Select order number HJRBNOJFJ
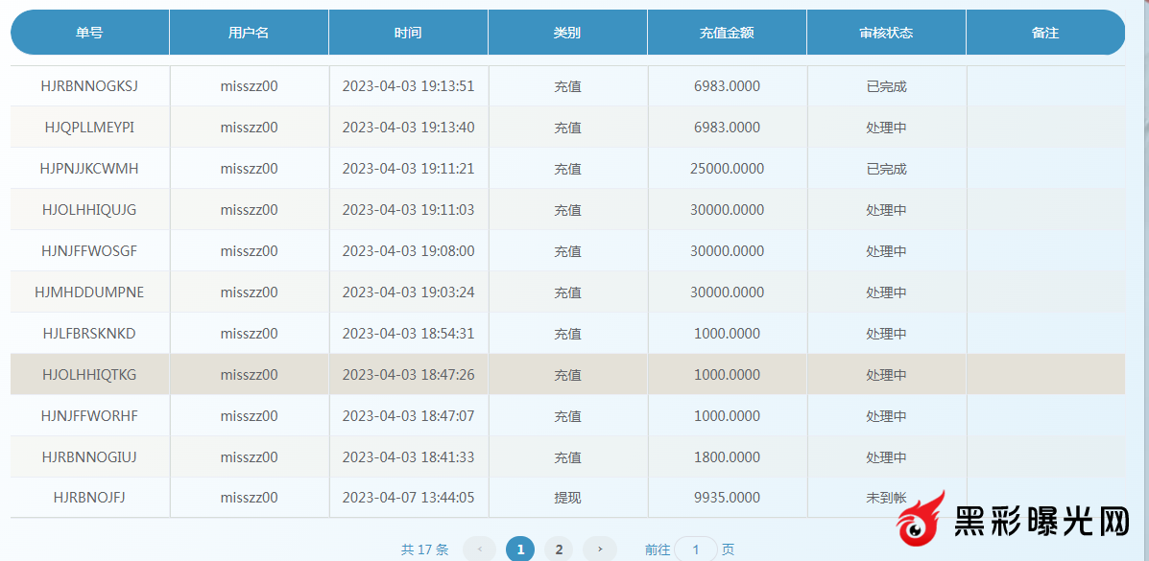Screen dimensions: 1149x561 click(x=89, y=498)
